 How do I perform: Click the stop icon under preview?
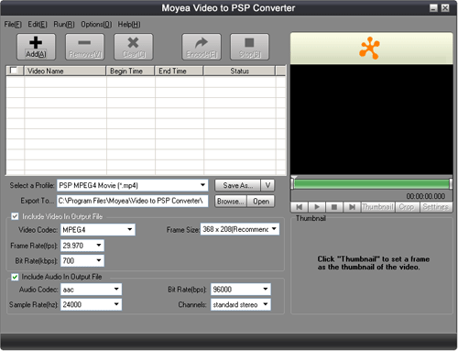pyautogui.click(x=334, y=207)
